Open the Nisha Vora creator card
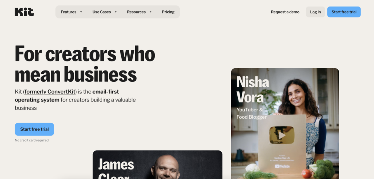 pos(285,123)
